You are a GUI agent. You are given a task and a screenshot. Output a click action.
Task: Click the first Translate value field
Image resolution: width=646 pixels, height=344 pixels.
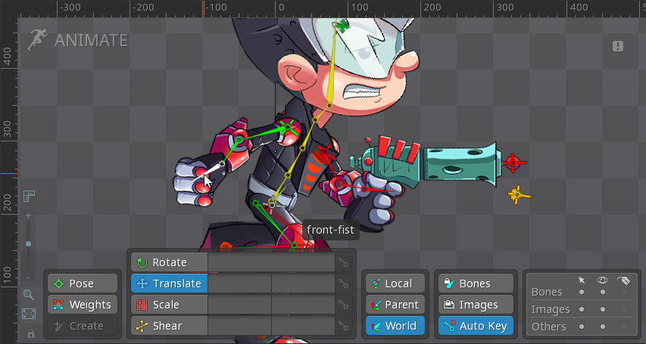[239, 284]
